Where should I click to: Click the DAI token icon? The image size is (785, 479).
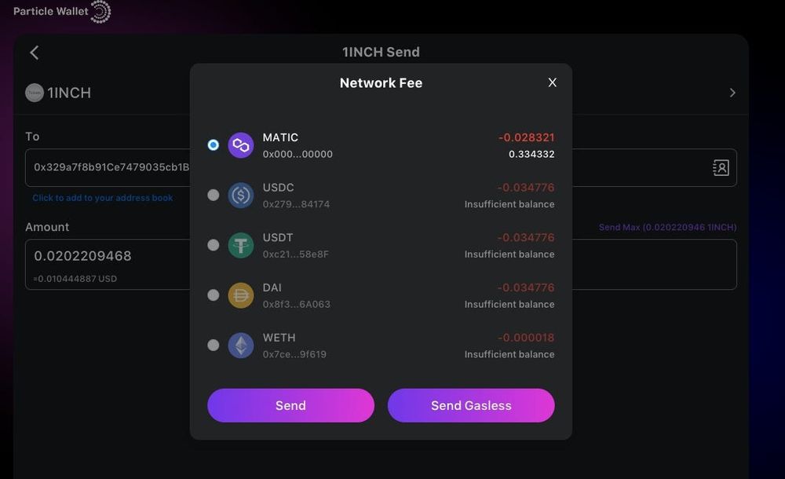(x=240, y=294)
